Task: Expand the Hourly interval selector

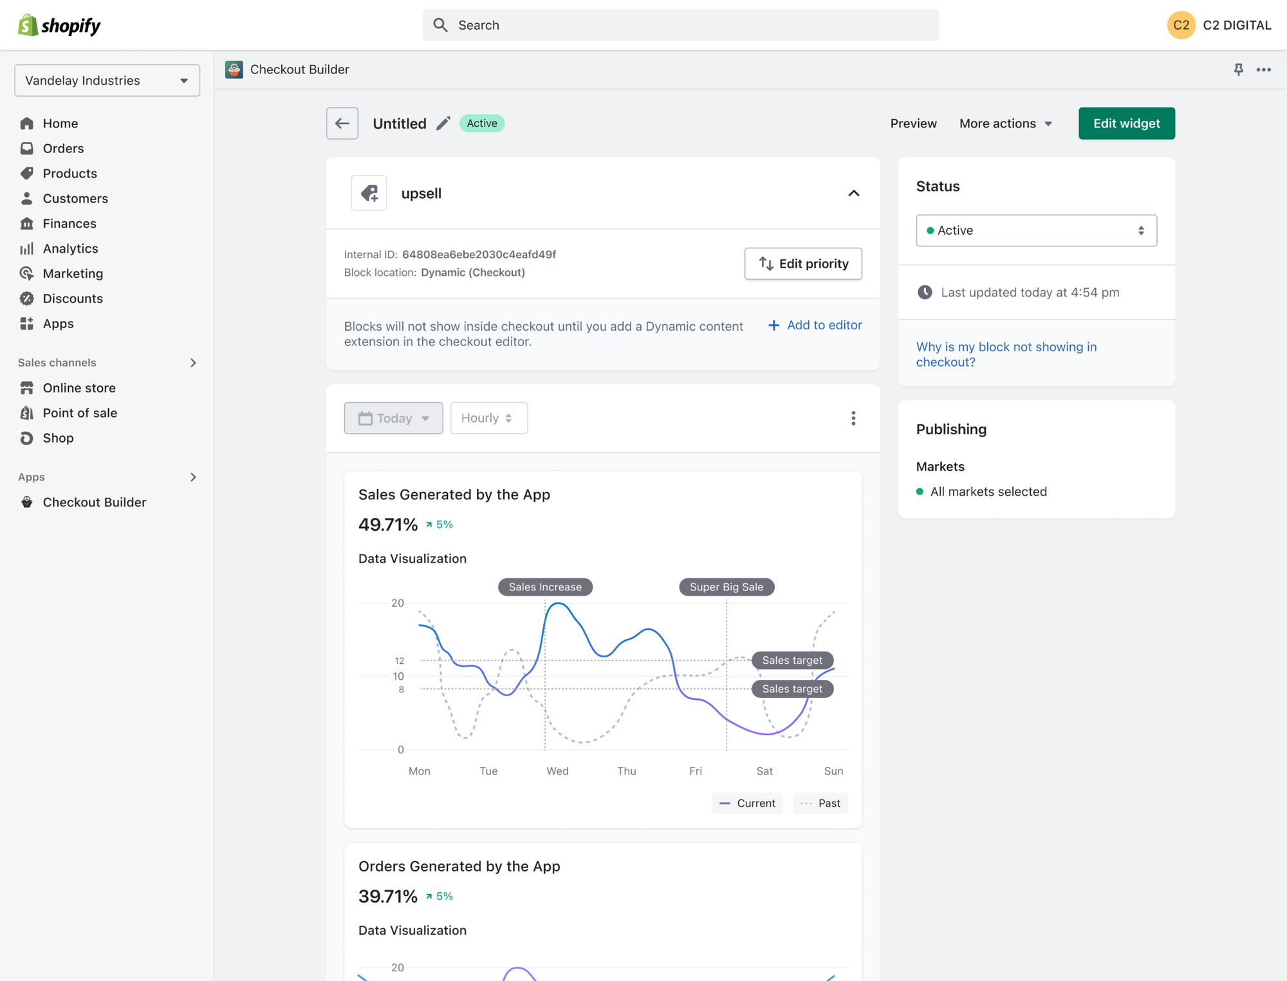Action: click(x=488, y=417)
